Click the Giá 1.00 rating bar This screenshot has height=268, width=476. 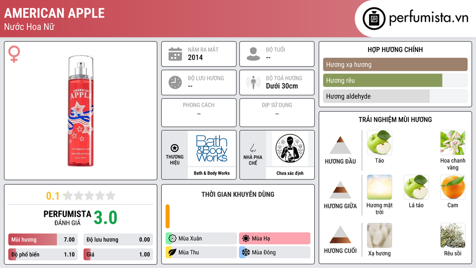118,255
